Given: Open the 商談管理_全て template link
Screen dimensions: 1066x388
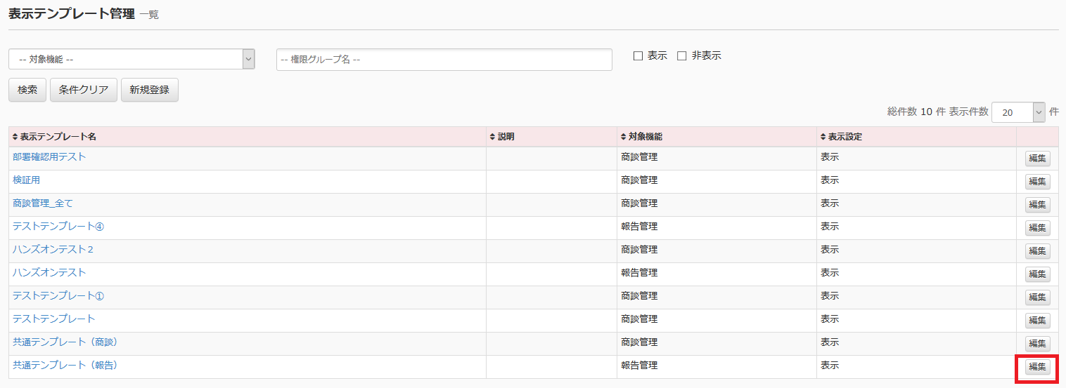Looking at the screenshot, I should [43, 203].
